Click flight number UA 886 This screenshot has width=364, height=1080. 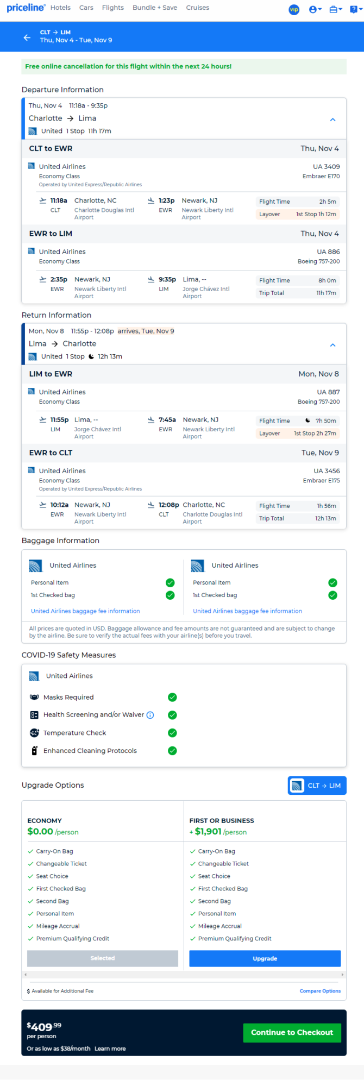tap(329, 252)
